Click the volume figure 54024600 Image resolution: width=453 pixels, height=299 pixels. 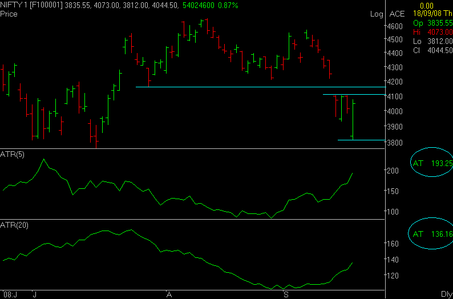[x=199, y=6]
